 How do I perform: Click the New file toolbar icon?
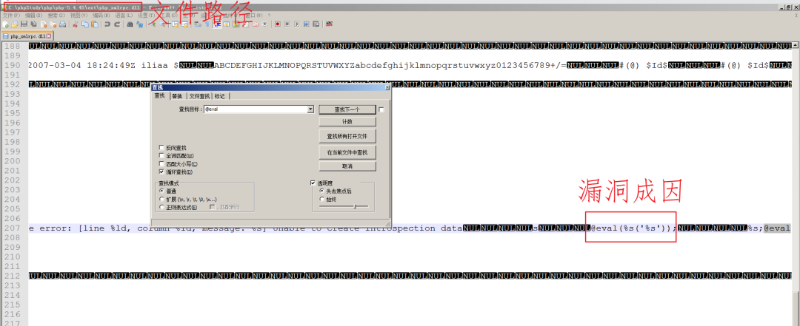5,24
